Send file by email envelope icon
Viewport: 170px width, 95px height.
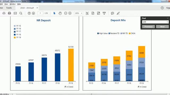(15, 13)
